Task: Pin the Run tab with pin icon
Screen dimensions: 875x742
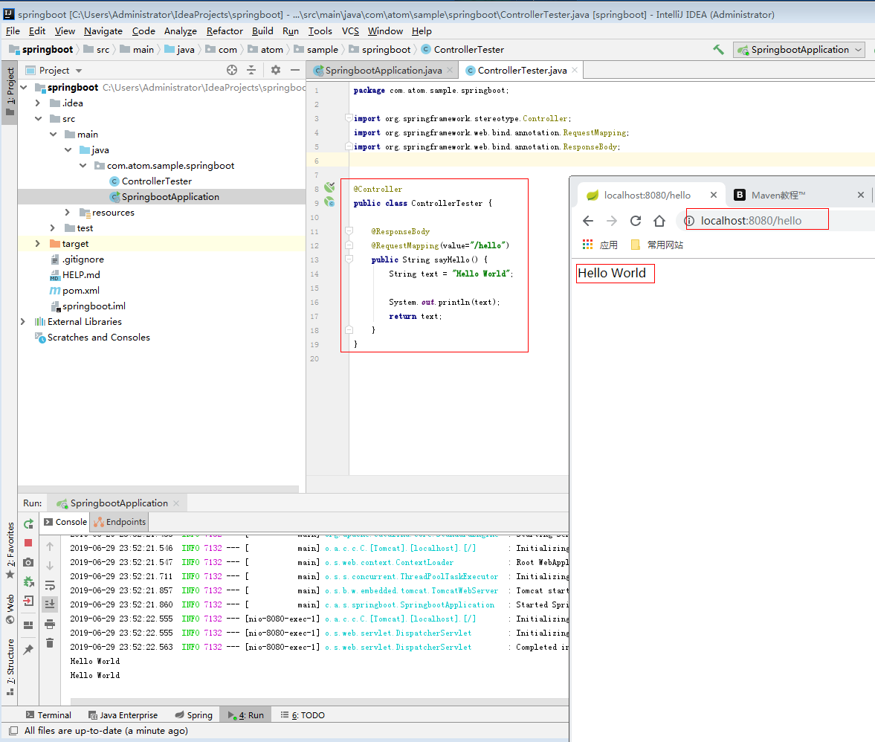Action: 28,649
